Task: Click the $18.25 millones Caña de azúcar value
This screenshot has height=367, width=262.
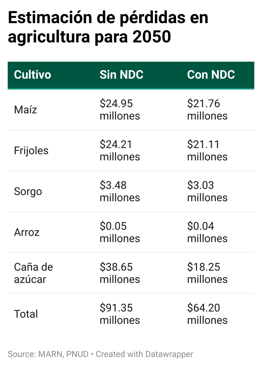Action: pyautogui.click(x=207, y=273)
